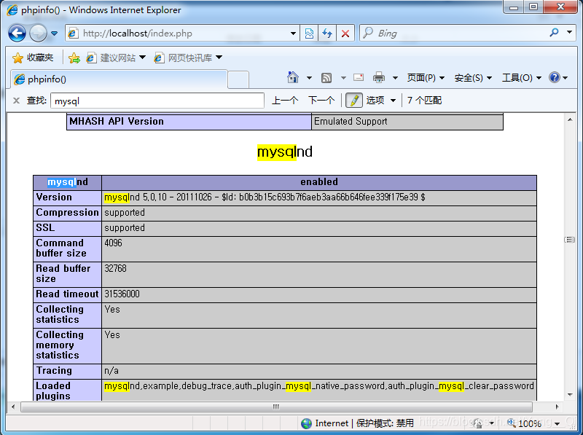The width and height of the screenshot is (583, 435).
Task: Open the recent pages dropdown arrow
Action: 54,34
